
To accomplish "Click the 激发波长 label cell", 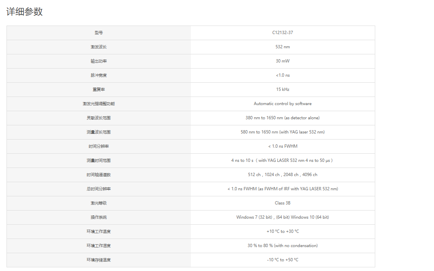I will tap(98, 47).
